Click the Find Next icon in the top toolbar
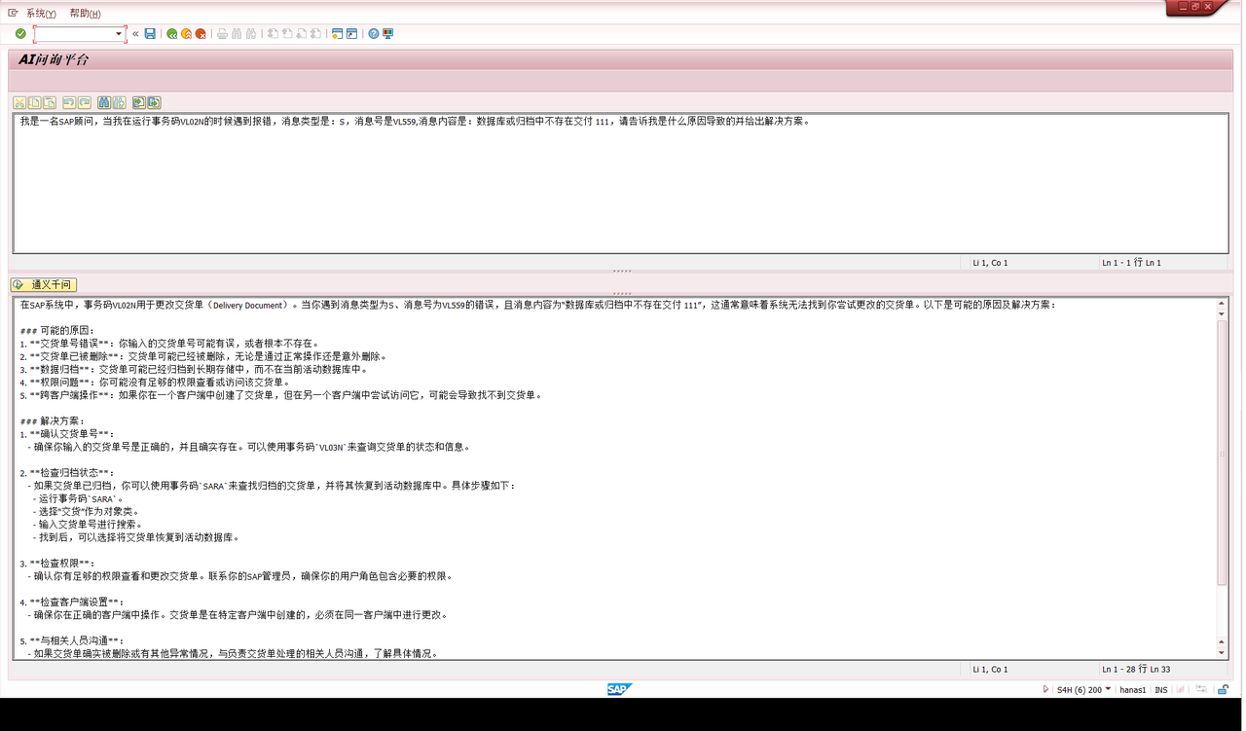Screen dimensions: 1246x731 pos(251,33)
